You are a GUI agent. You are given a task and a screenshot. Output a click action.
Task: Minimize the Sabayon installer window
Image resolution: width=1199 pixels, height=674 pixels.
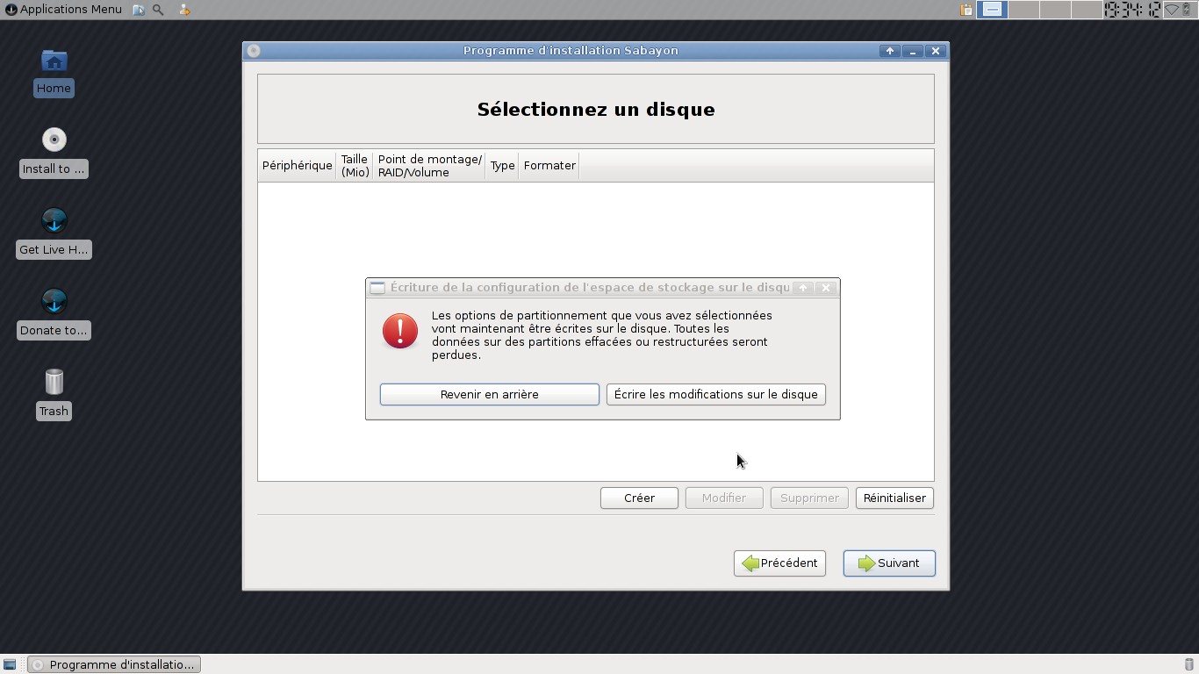(913, 51)
